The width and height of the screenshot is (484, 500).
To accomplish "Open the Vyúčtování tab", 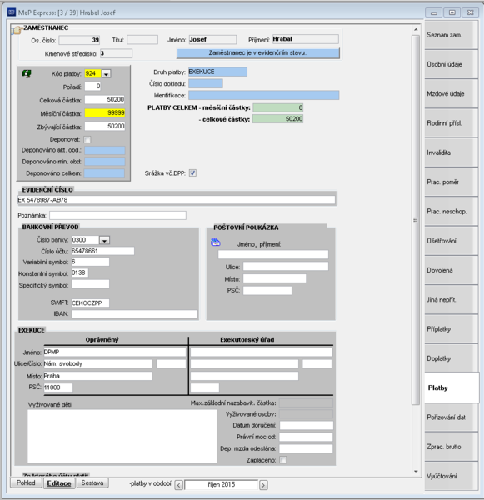I will (x=452, y=476).
